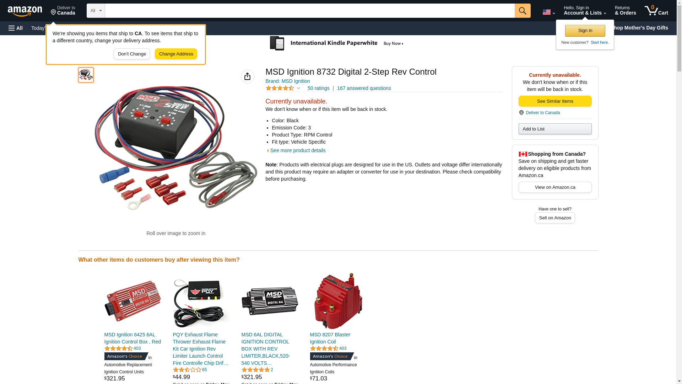Click the share icon above product image
Screen dimensions: 682x384
(x=248, y=76)
